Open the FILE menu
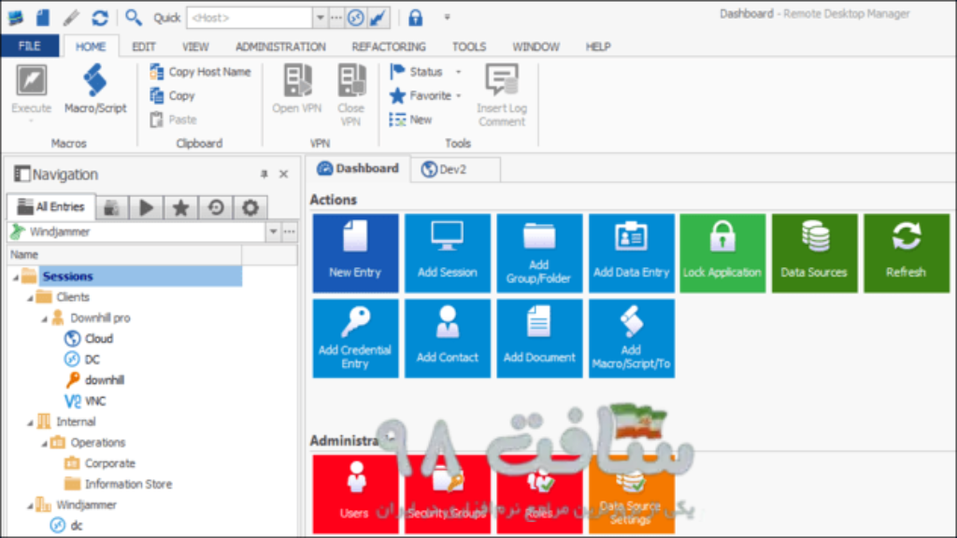 coord(30,47)
